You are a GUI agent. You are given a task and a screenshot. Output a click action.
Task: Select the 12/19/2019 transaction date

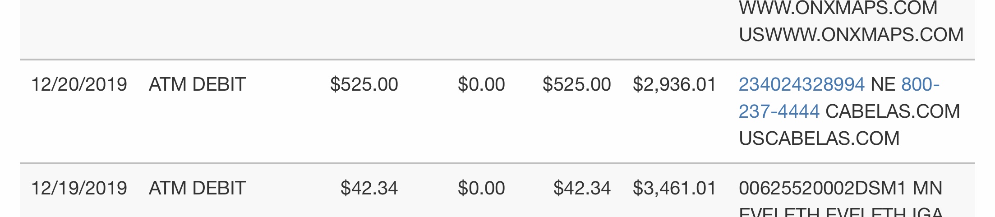79,188
